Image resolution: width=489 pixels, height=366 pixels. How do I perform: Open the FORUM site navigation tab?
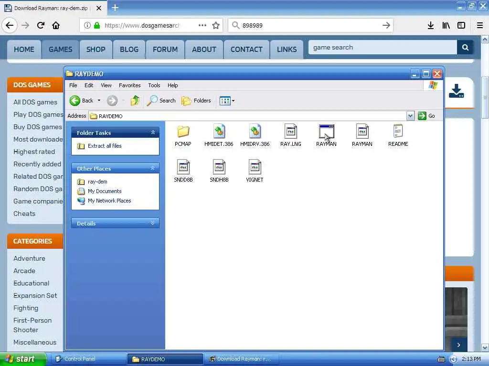point(165,49)
